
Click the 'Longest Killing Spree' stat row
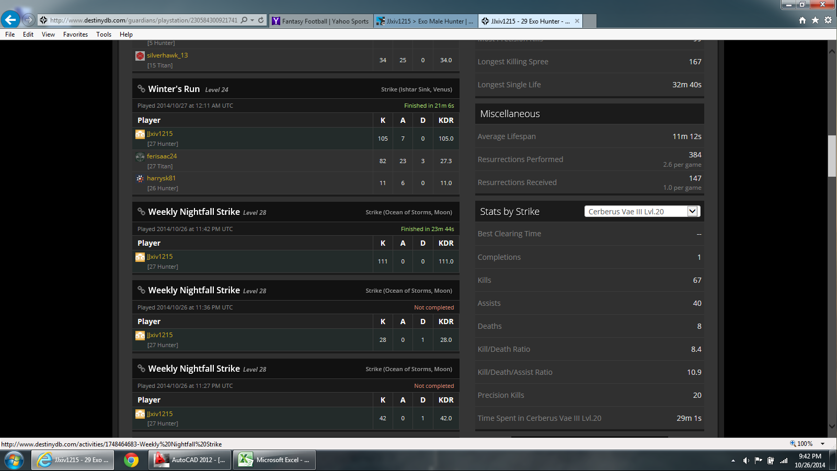pyautogui.click(x=589, y=62)
